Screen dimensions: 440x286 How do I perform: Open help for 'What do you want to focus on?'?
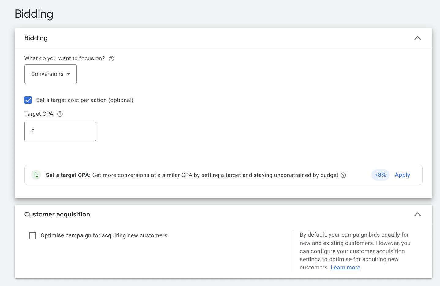pyautogui.click(x=111, y=58)
